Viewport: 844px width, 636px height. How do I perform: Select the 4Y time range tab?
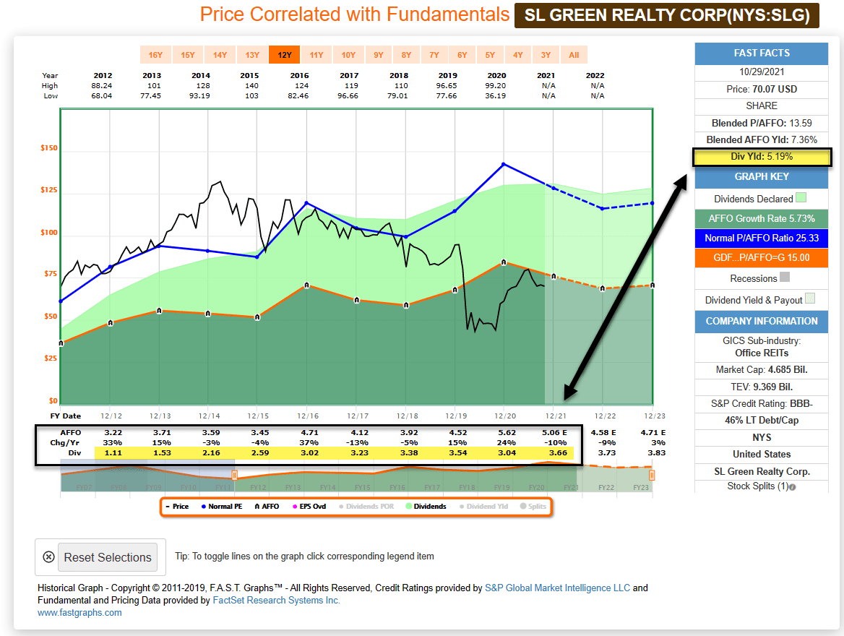[x=518, y=55]
